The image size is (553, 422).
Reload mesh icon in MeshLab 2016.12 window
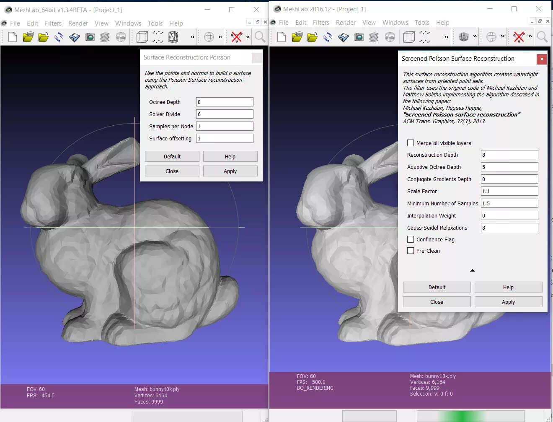coord(328,37)
